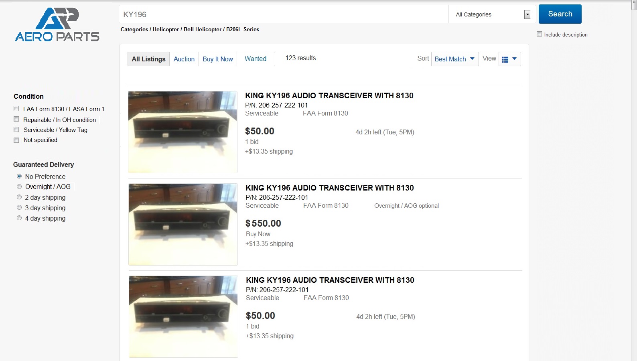Open the Wanted listings tab

(256, 59)
